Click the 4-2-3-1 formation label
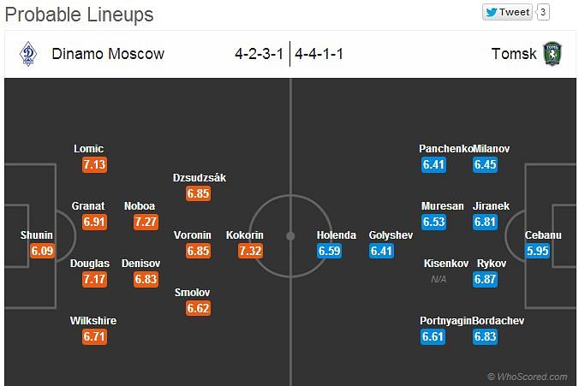This screenshot has width=579, height=386. tap(259, 54)
